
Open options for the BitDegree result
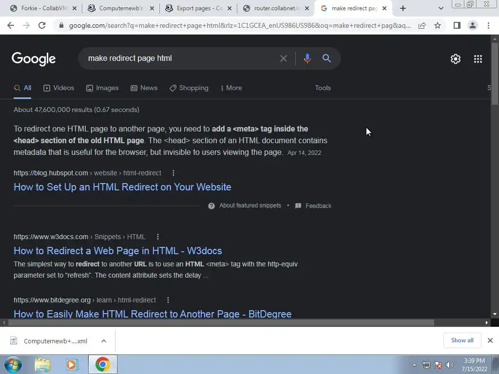coord(168,300)
